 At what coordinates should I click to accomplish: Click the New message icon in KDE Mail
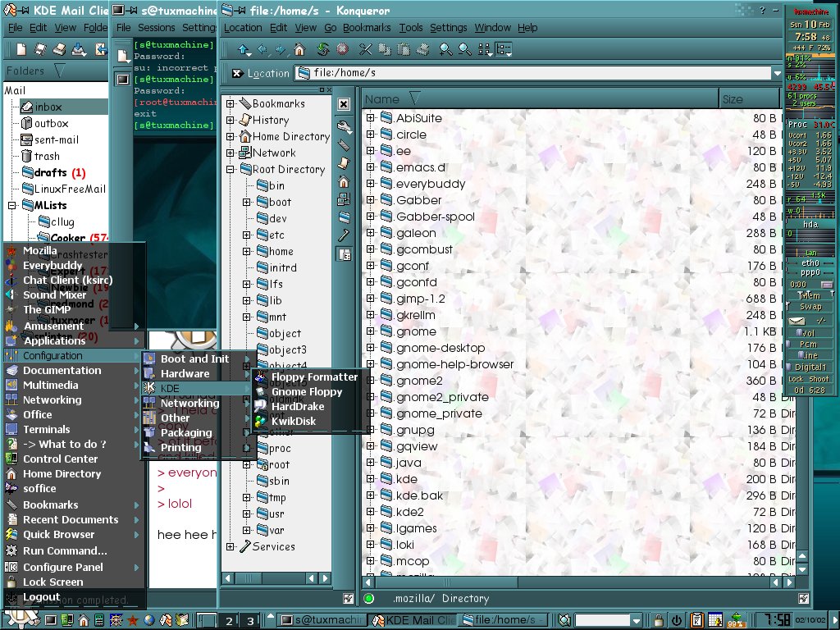pos(21,50)
